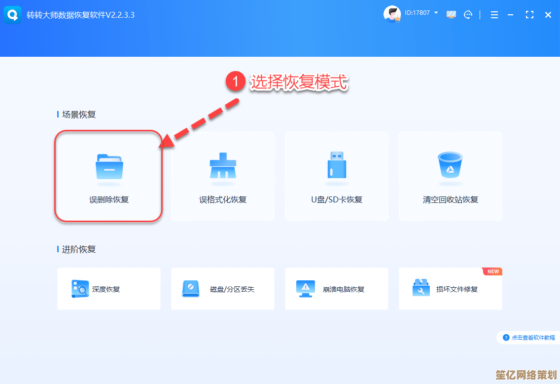Expand the ID:17807 account dropdown arrow
The image size is (560, 384).
point(436,13)
